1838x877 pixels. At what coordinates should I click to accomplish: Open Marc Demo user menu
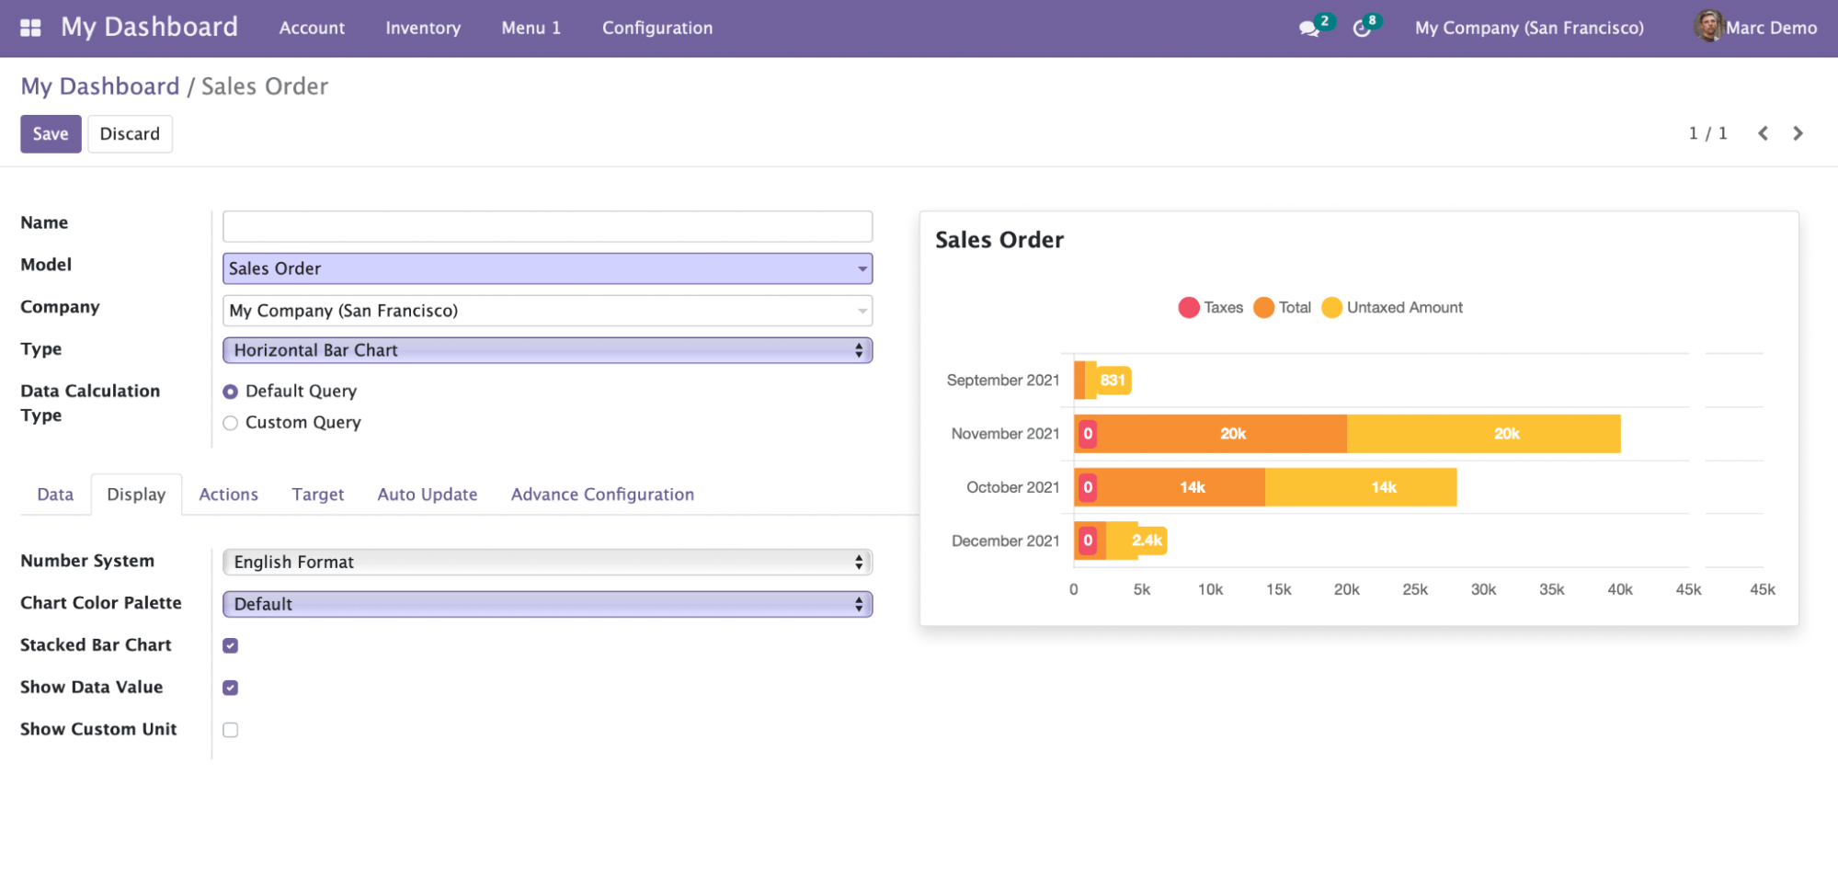click(1755, 28)
